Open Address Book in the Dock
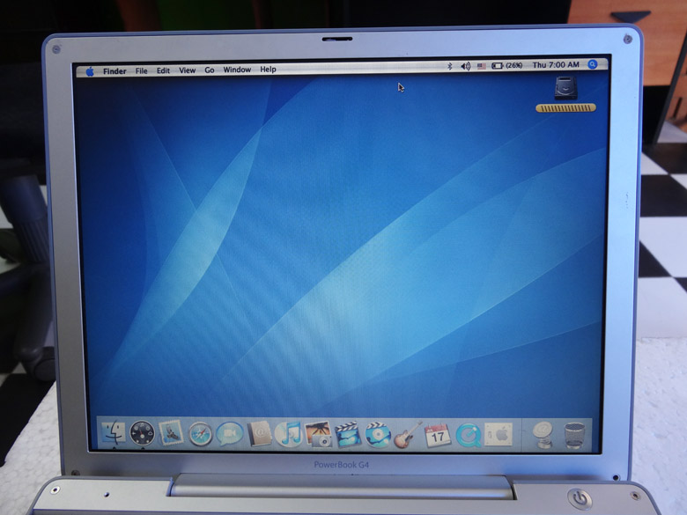687x515 pixels. click(x=259, y=434)
